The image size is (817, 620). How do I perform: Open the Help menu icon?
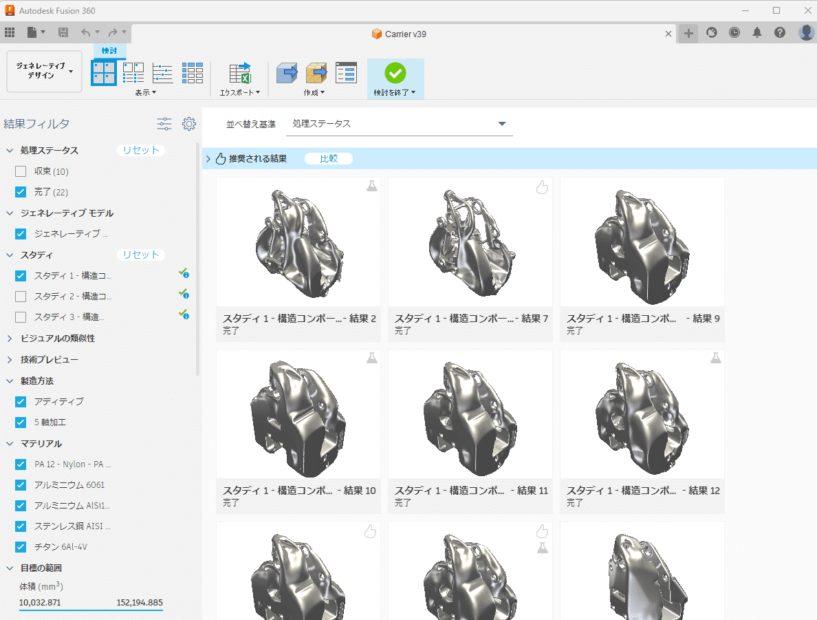click(x=779, y=33)
